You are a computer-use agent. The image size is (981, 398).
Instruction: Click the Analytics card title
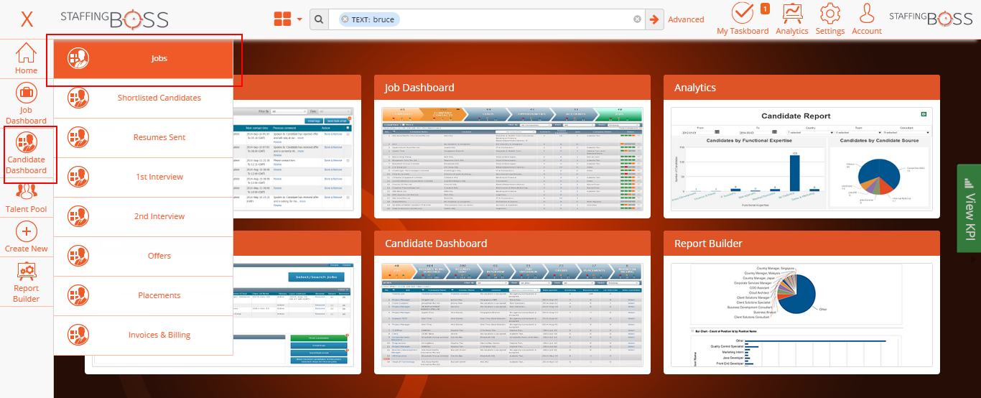[x=695, y=88]
